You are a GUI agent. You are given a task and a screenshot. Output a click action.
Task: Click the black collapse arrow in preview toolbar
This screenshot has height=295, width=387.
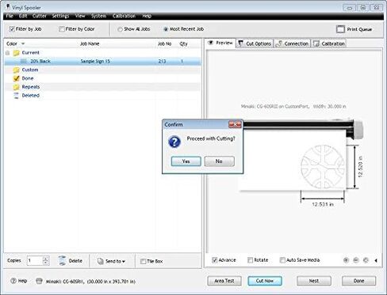pyautogui.click(x=376, y=260)
